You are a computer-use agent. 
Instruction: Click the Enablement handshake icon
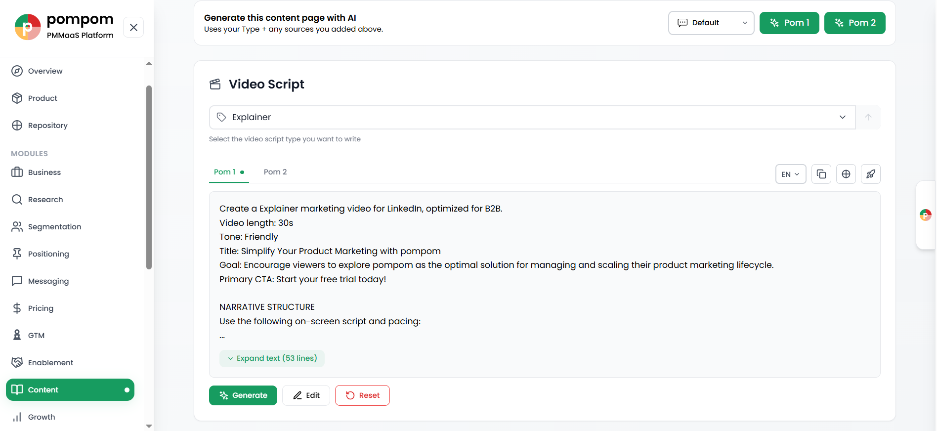pos(17,362)
